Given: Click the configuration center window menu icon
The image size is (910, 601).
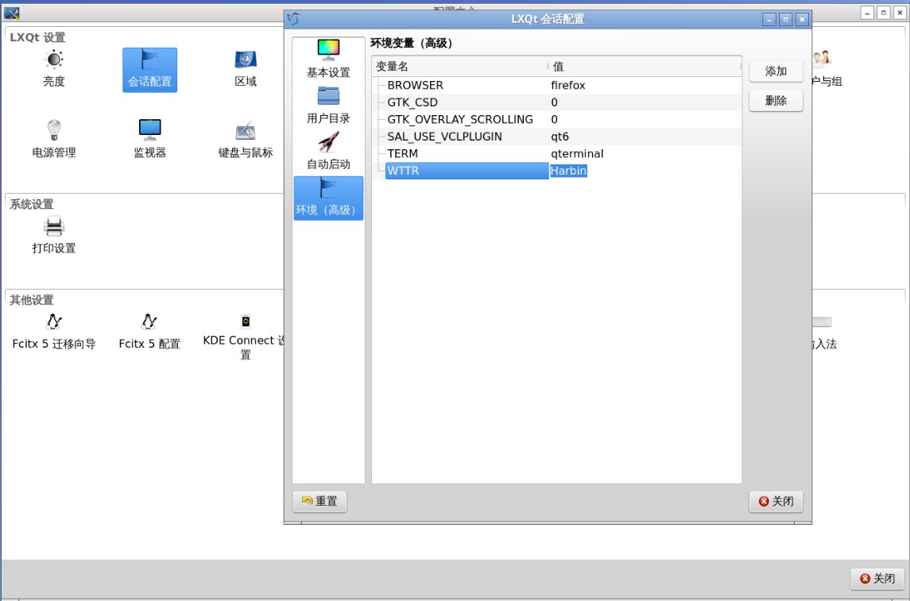Looking at the screenshot, I should (12, 13).
